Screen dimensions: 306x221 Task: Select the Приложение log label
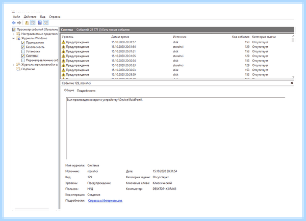35,43
